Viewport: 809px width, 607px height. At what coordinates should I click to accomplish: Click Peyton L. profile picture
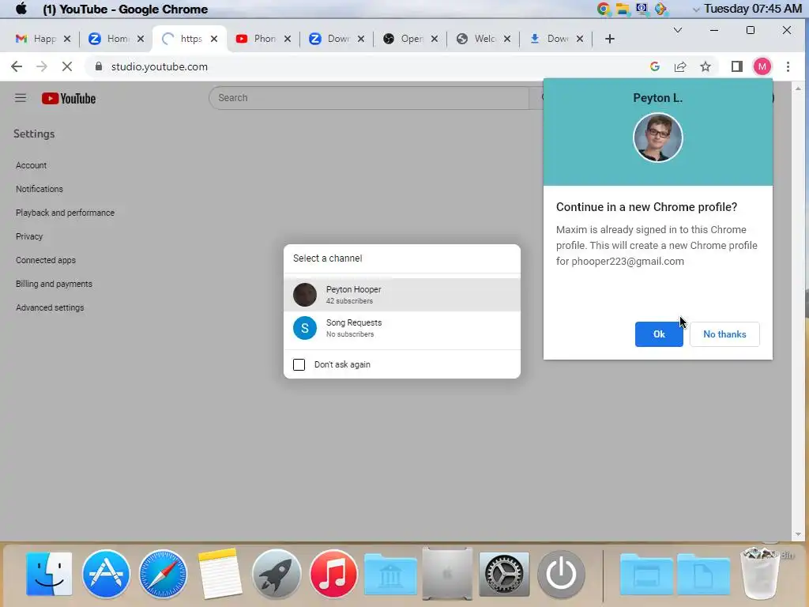click(658, 138)
